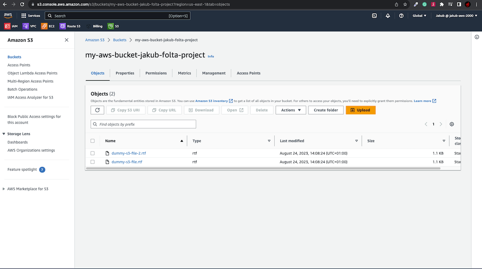Click the orange Upload button

click(x=360, y=110)
